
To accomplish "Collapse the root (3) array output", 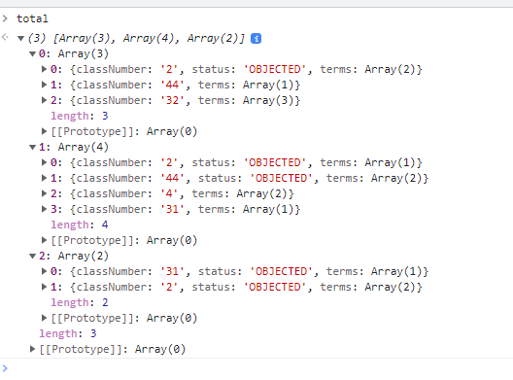I will click(x=21, y=39).
